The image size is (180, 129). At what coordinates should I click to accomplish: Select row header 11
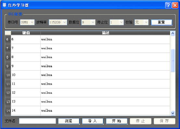(x=8, y=84)
